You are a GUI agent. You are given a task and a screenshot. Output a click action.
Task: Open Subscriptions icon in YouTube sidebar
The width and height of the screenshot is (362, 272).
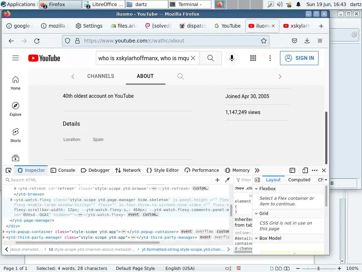click(16, 158)
